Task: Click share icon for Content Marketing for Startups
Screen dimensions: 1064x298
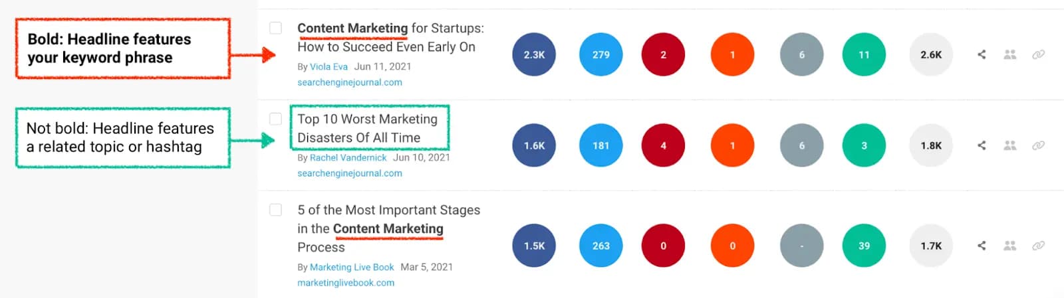Action: (x=982, y=54)
